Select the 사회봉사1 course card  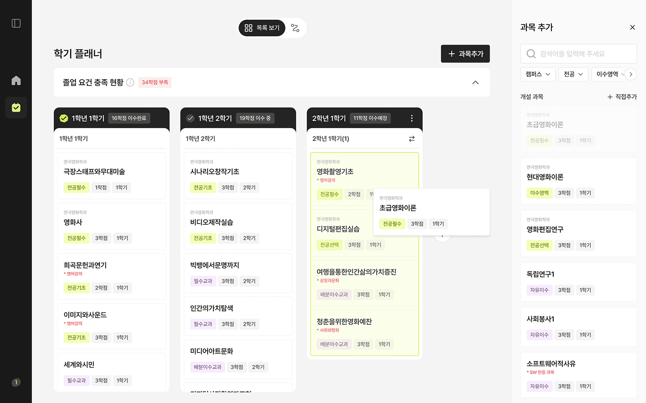579,326
